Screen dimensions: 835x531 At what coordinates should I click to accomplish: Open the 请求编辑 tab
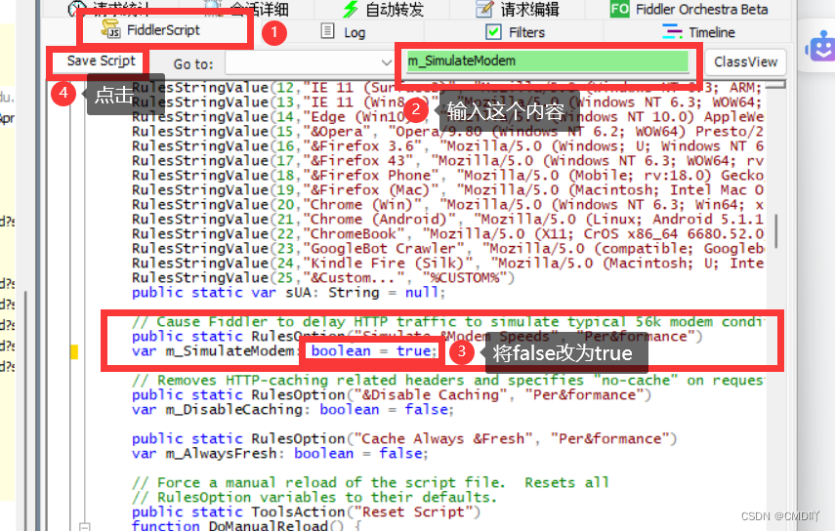517,9
